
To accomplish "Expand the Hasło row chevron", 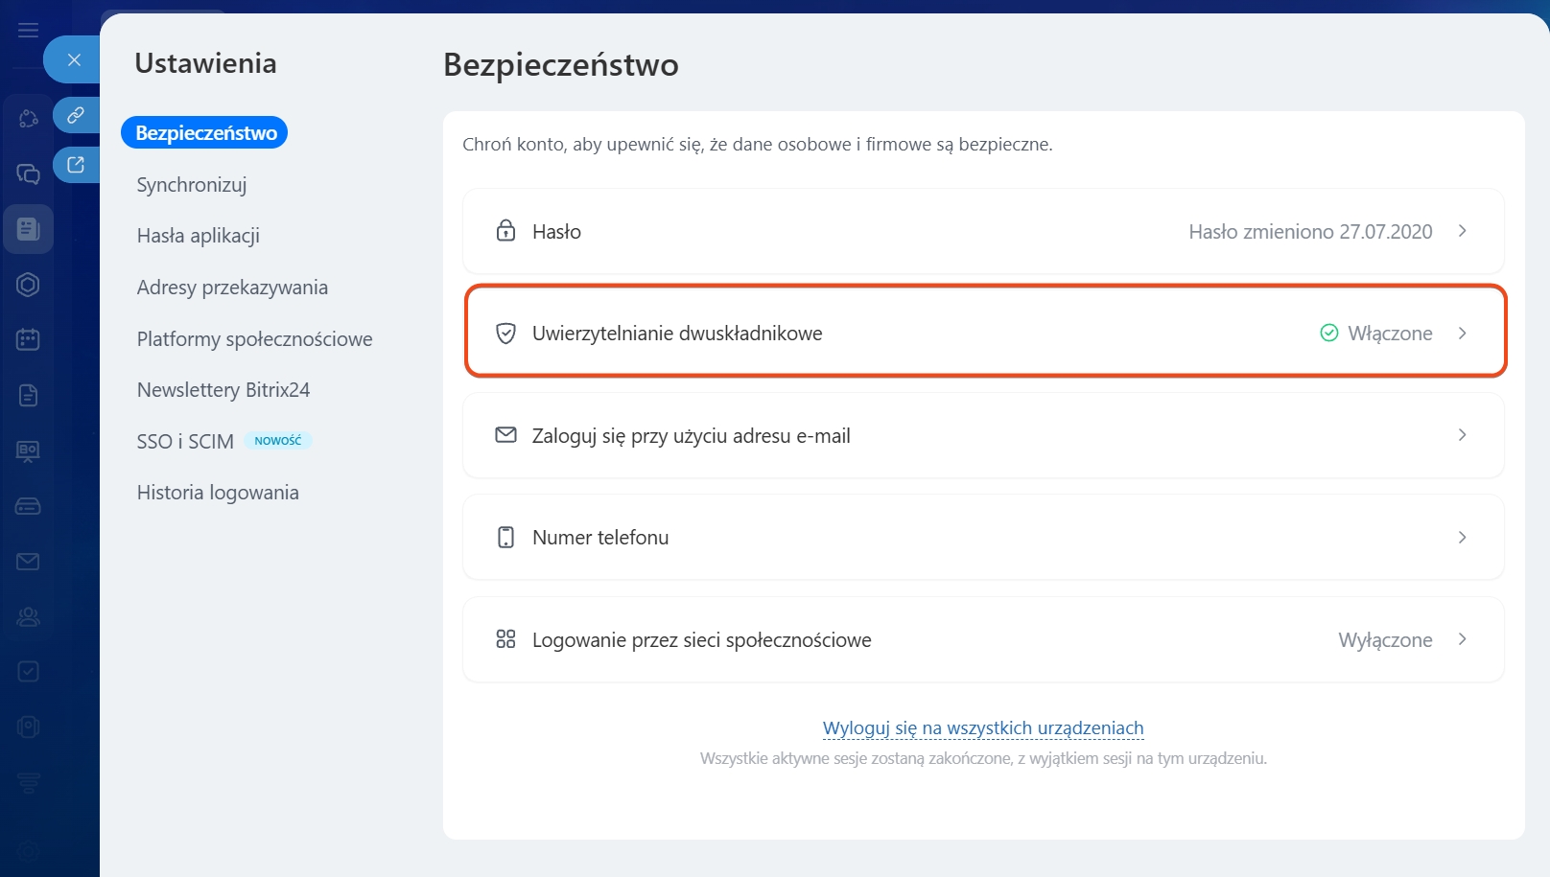I will [x=1462, y=231].
